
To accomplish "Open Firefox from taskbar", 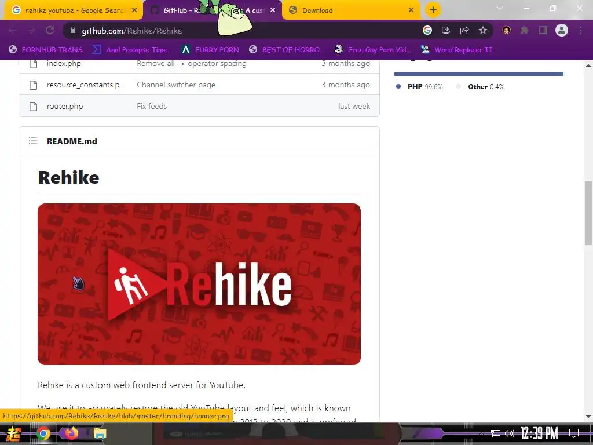I will [71, 433].
